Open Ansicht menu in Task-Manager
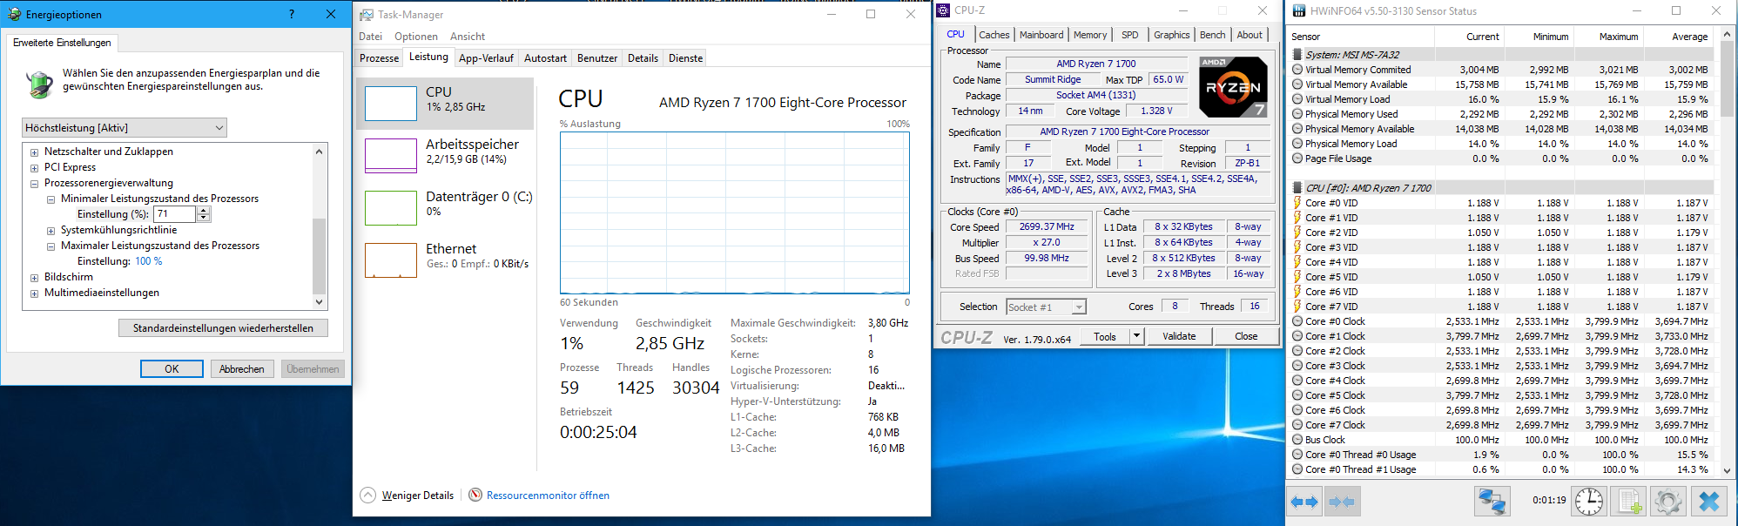Viewport: 1738px width, 526px height. tap(468, 37)
